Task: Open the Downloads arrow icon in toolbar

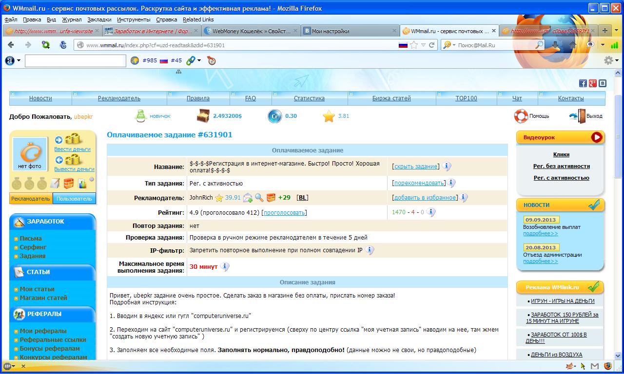Action: point(555,45)
